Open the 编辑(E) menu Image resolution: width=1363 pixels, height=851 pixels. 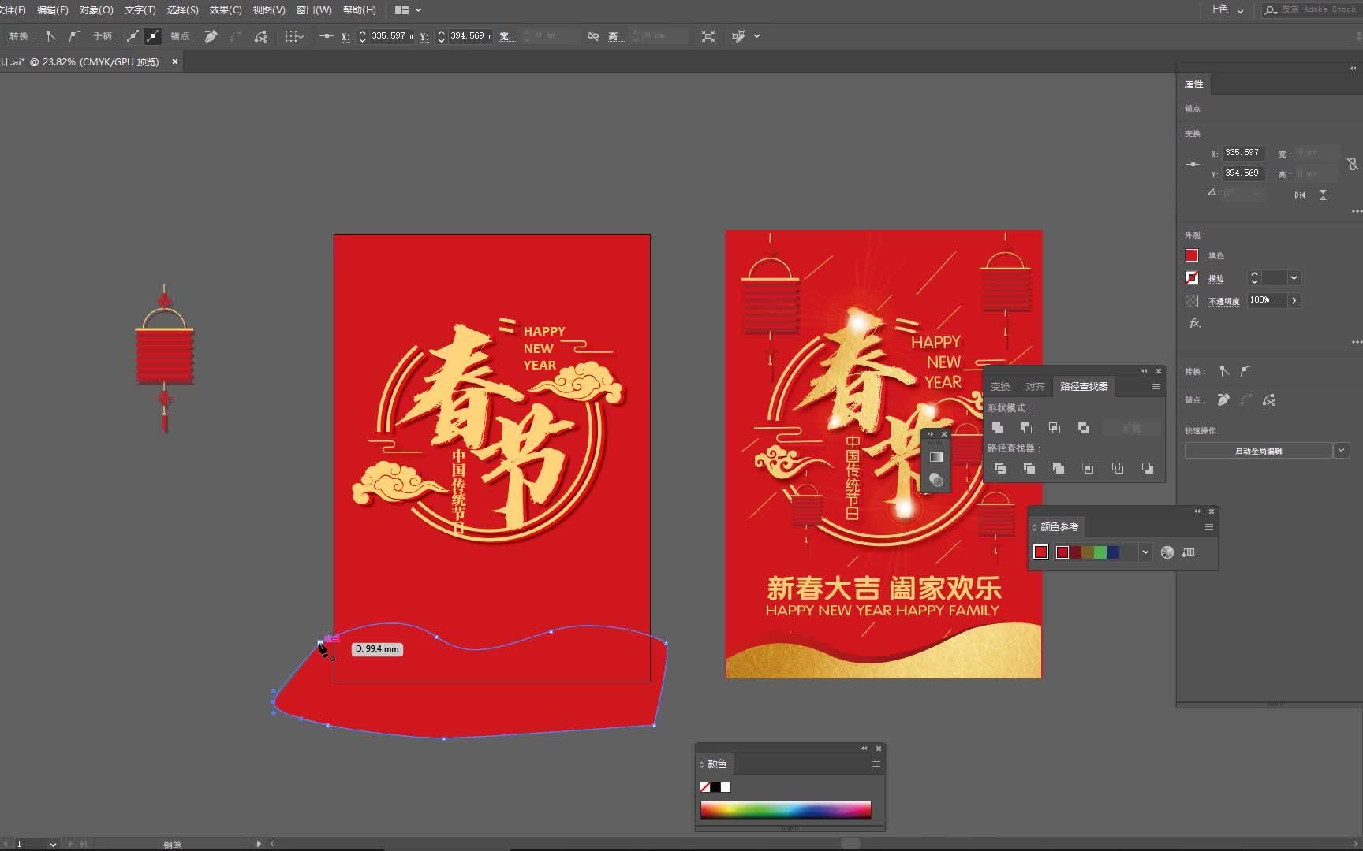(53, 10)
